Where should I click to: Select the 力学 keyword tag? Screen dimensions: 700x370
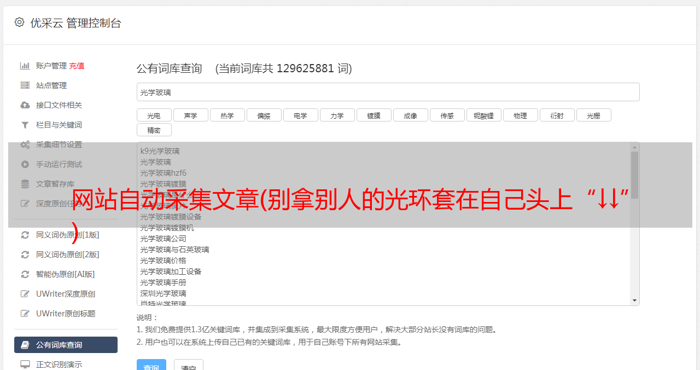(x=337, y=115)
